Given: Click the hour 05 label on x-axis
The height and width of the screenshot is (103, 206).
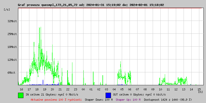Looking at the screenshot, I should 122,89.
